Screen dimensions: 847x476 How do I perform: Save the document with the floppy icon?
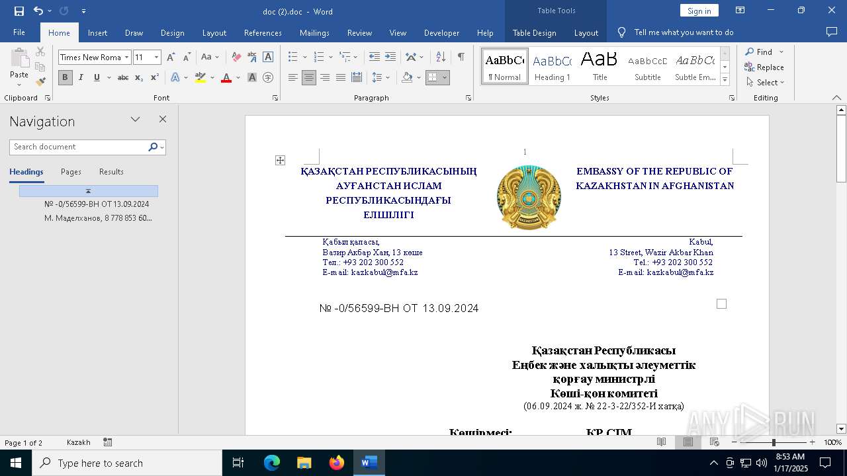coord(19,11)
